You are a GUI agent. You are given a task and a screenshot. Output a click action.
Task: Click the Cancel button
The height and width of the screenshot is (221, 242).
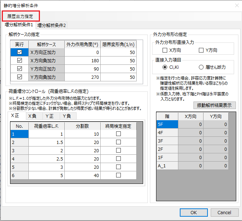click(x=224, y=212)
